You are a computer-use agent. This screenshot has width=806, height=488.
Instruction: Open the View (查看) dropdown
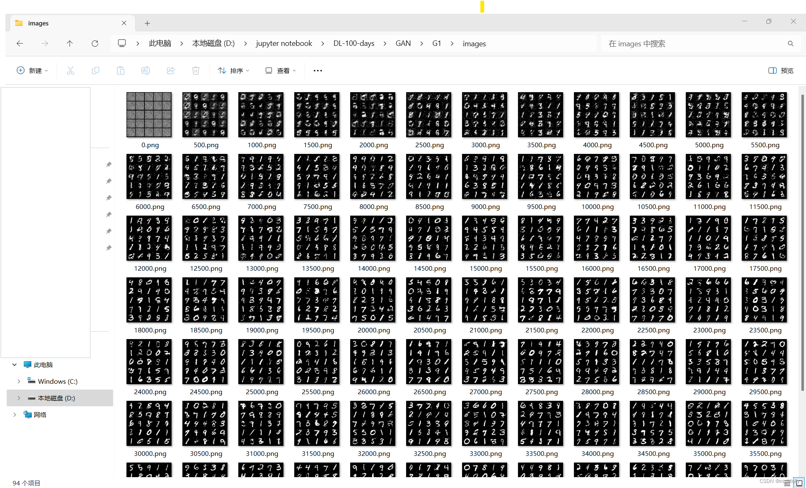tap(281, 70)
